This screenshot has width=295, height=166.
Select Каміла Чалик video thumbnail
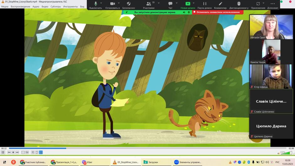click(271, 52)
